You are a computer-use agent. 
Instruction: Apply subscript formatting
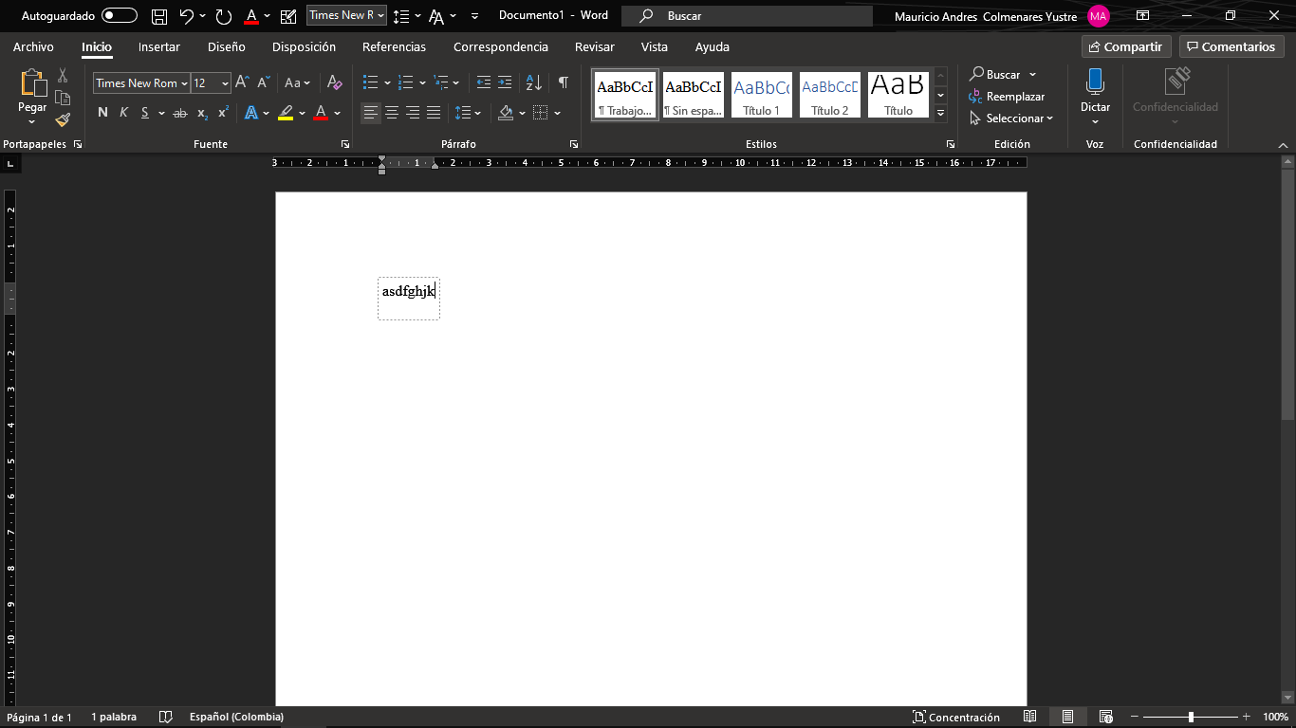pyautogui.click(x=203, y=113)
